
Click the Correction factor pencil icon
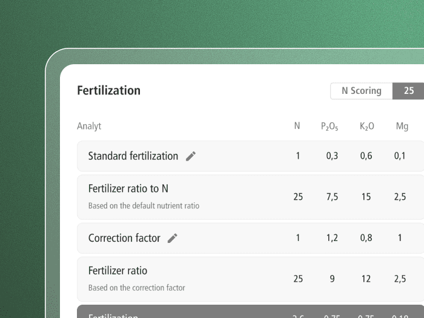coord(173,239)
